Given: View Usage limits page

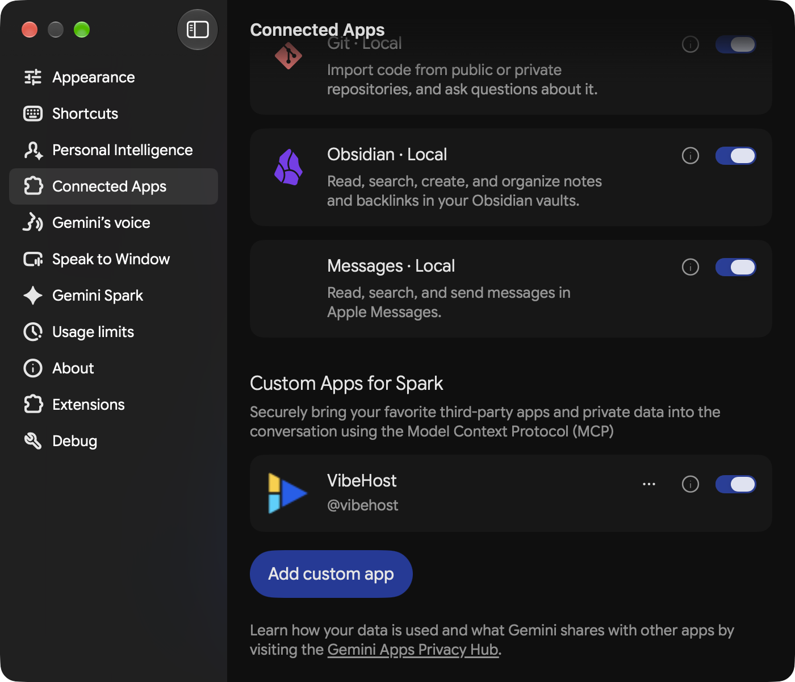Looking at the screenshot, I should [x=114, y=332].
